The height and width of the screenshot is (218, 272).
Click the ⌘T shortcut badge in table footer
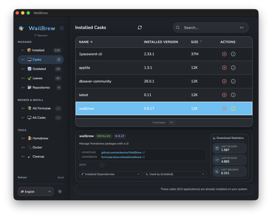pyautogui.click(x=172, y=123)
